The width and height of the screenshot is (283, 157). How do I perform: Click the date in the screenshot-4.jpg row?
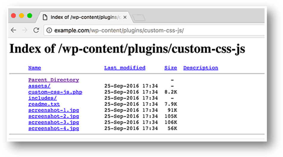131,128
